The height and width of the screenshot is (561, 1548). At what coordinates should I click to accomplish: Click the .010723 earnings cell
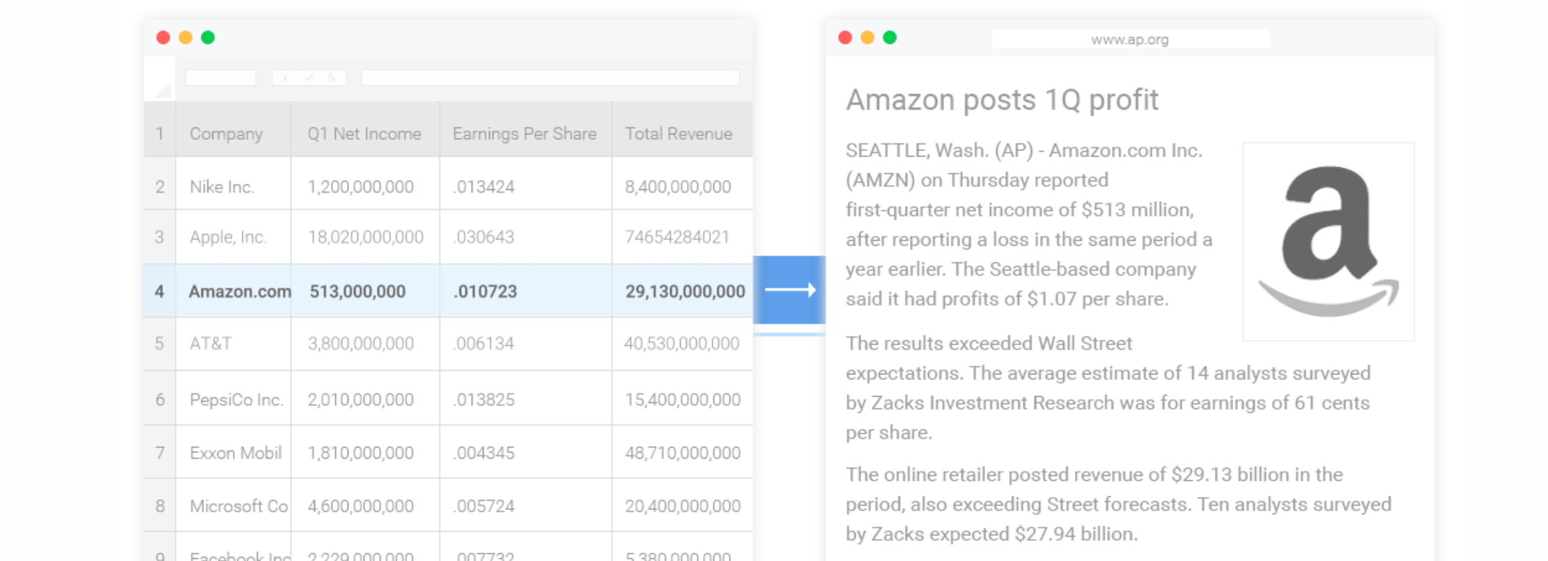[525, 291]
